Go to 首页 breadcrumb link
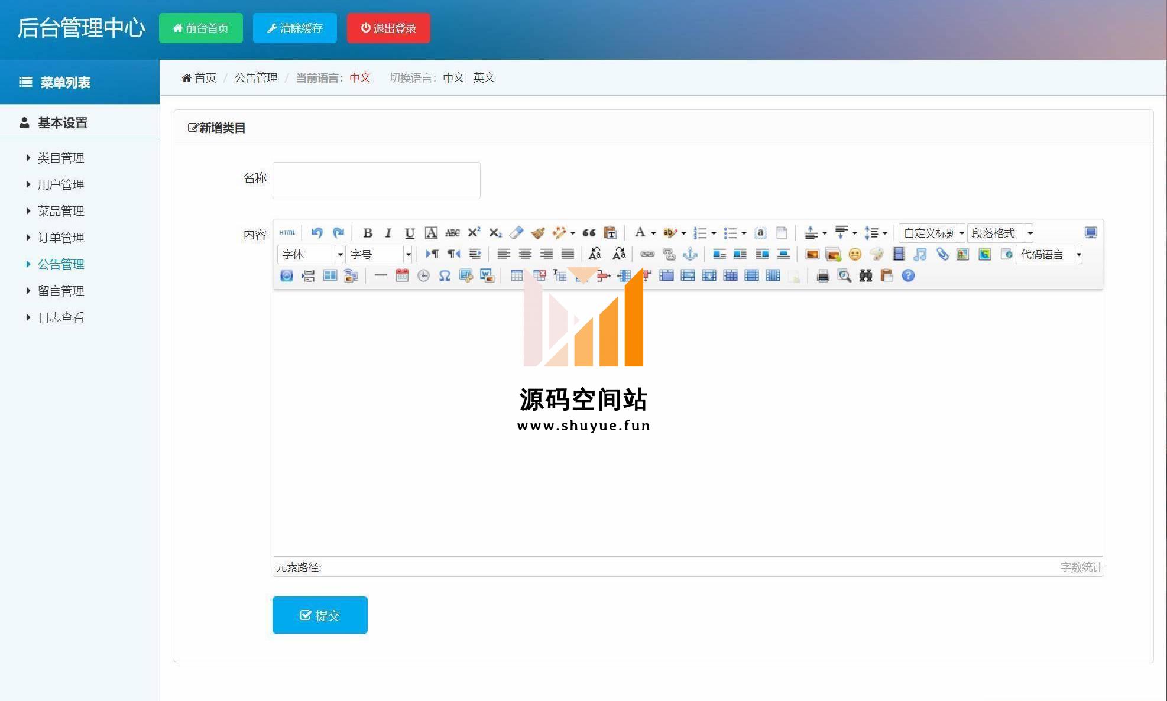The image size is (1167, 701). (x=199, y=77)
